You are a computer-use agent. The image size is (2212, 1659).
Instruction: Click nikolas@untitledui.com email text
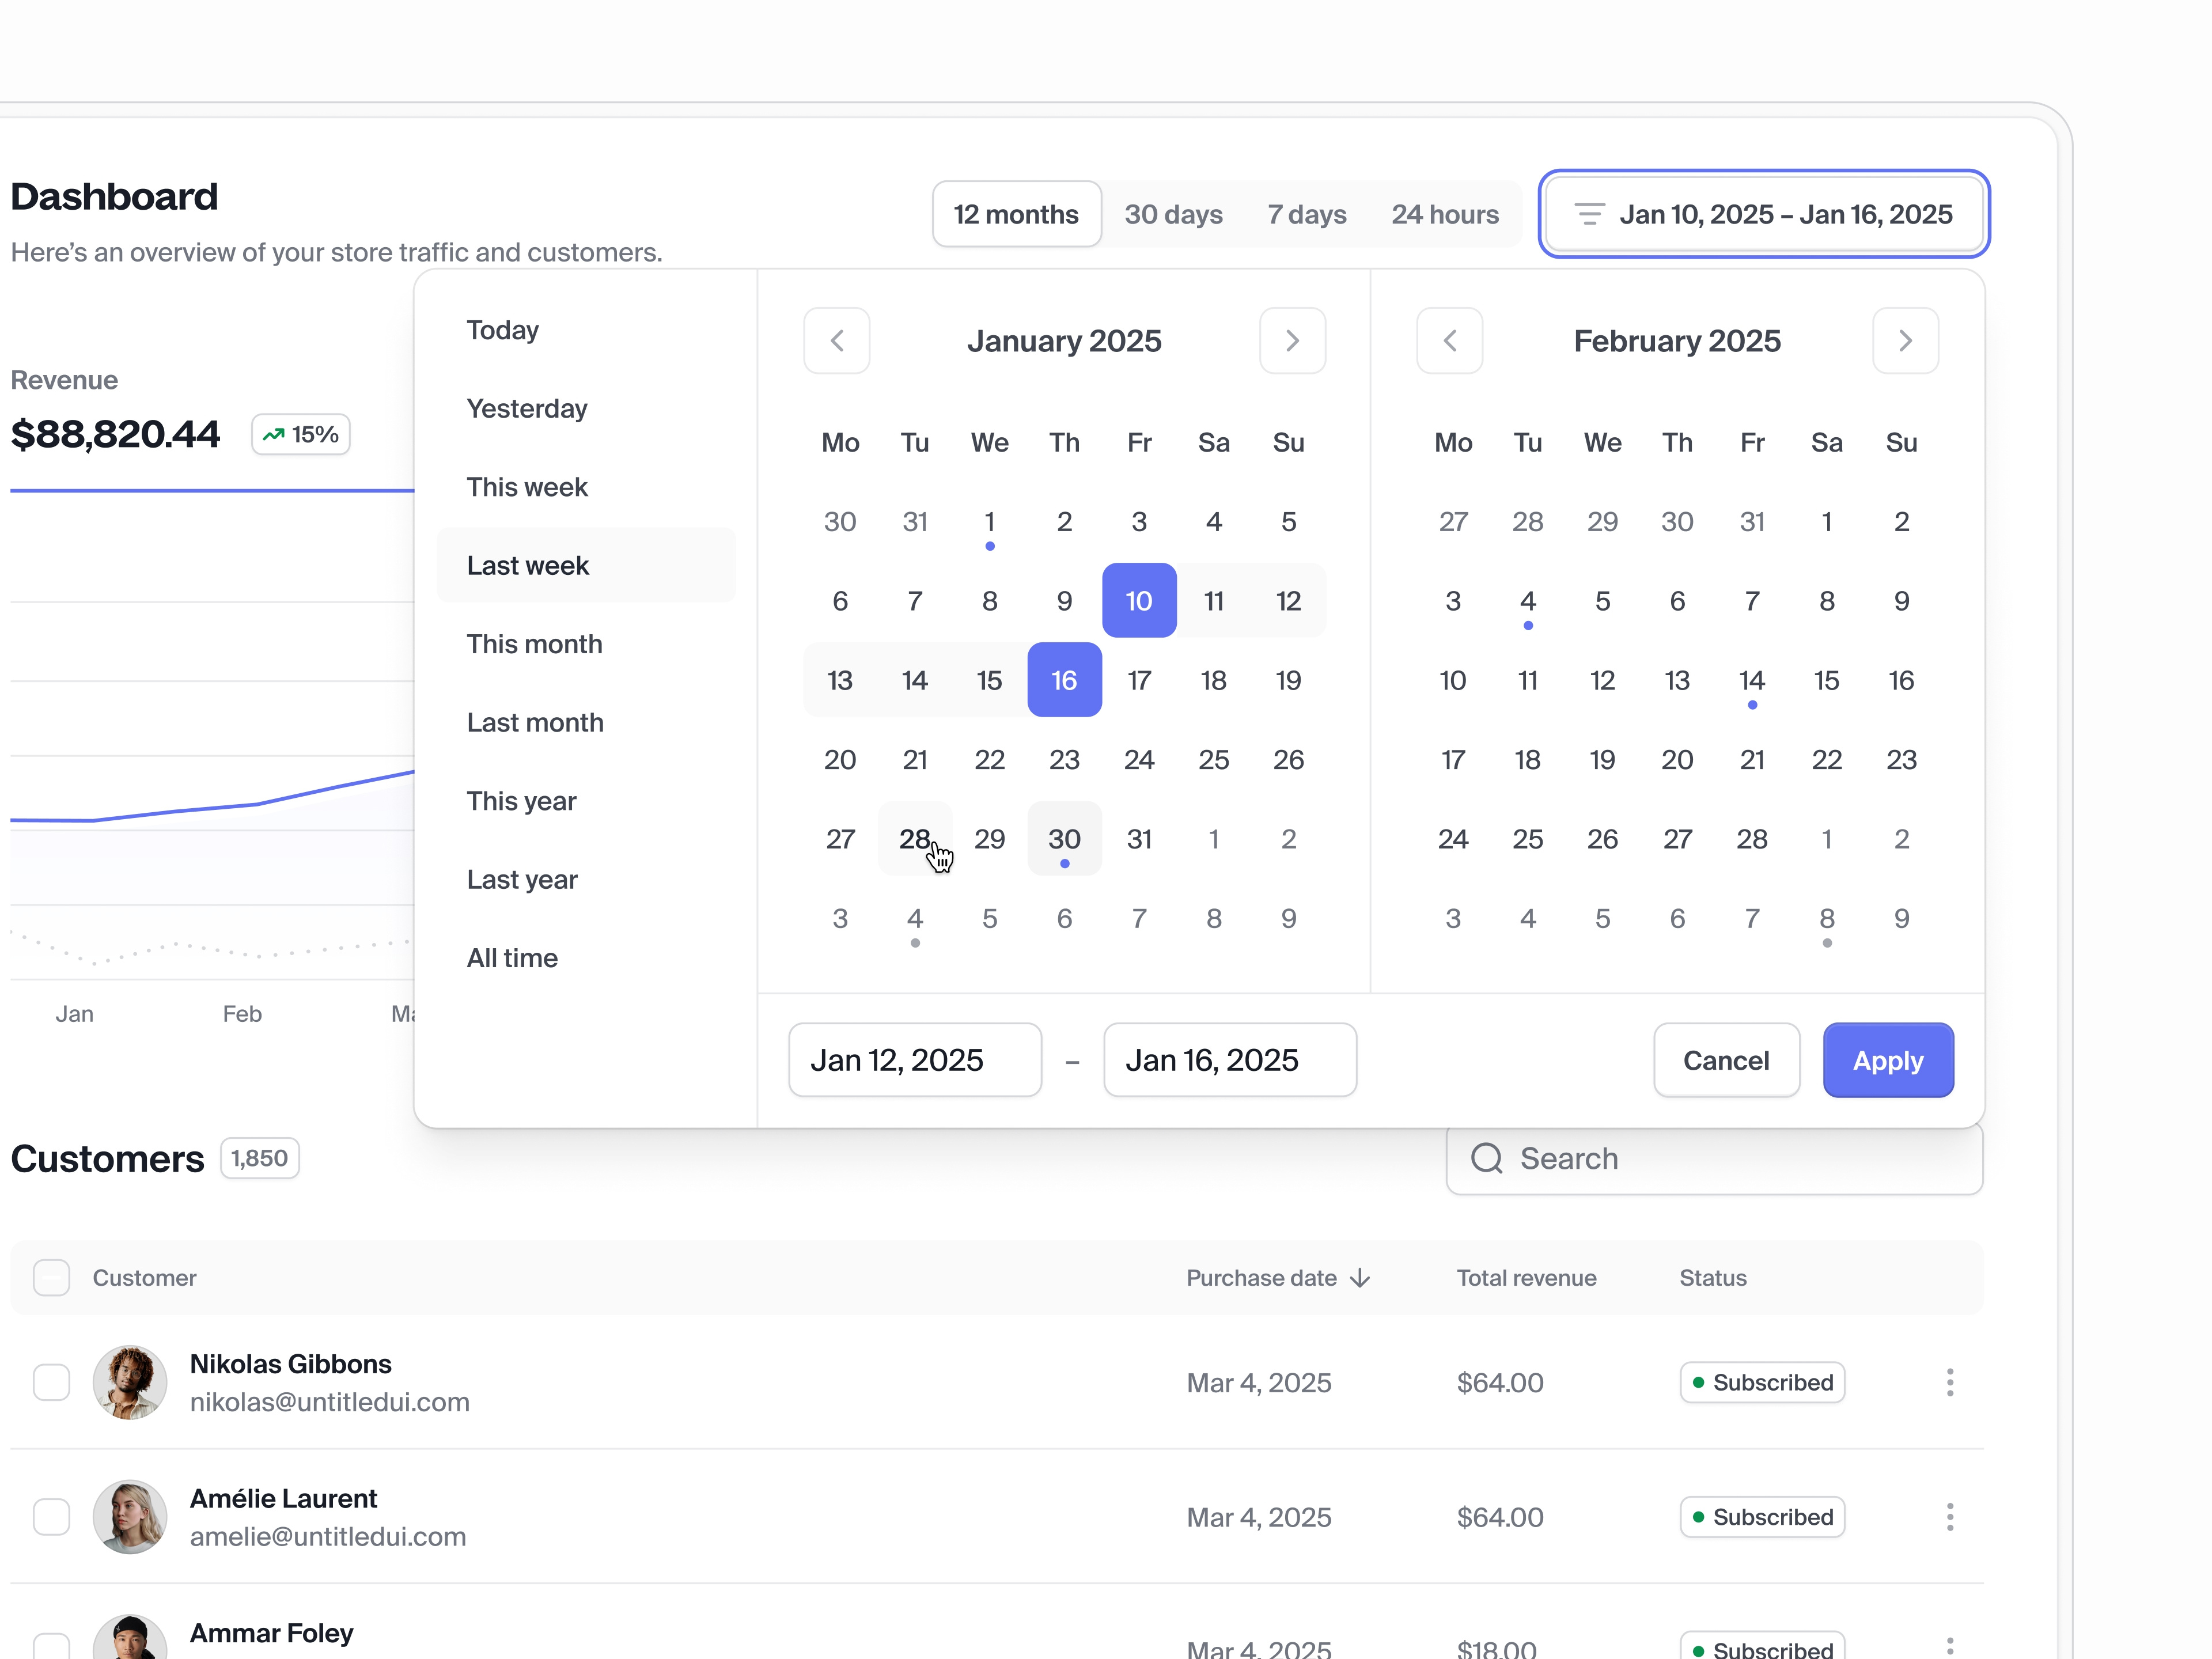[x=329, y=1402]
